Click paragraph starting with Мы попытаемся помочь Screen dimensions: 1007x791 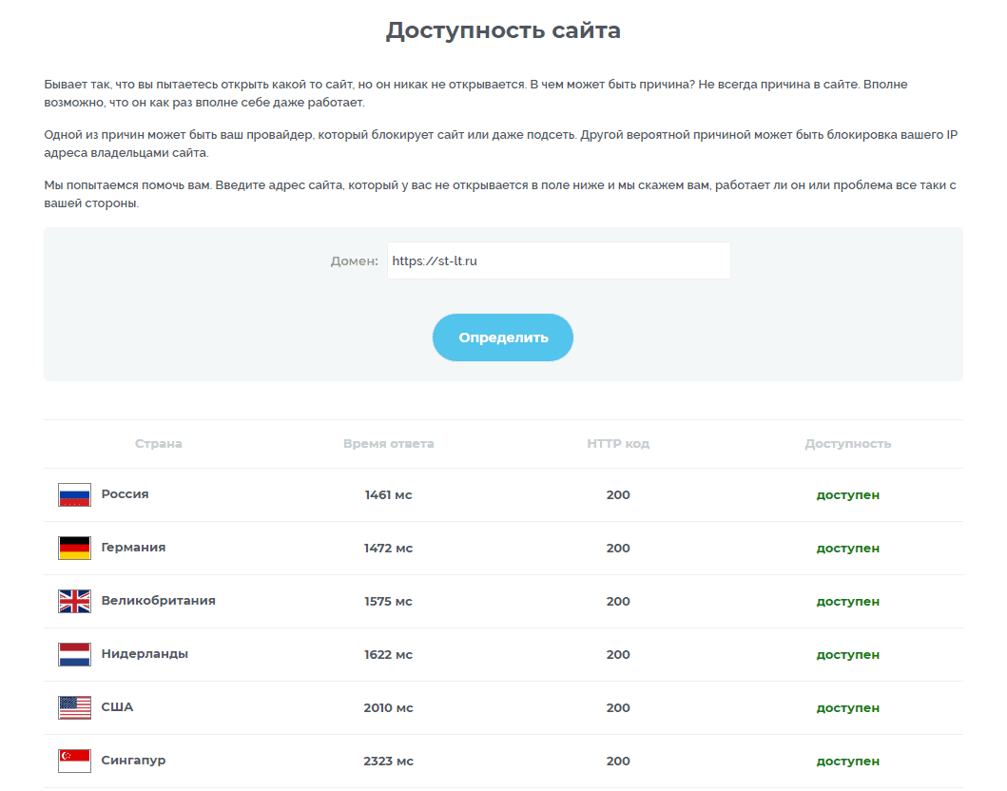(499, 194)
